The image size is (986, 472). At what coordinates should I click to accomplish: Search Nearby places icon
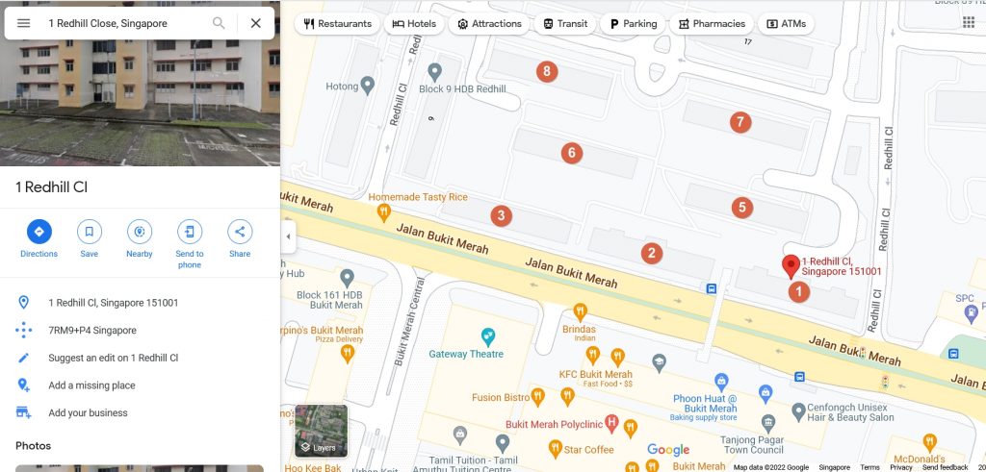[x=140, y=232]
